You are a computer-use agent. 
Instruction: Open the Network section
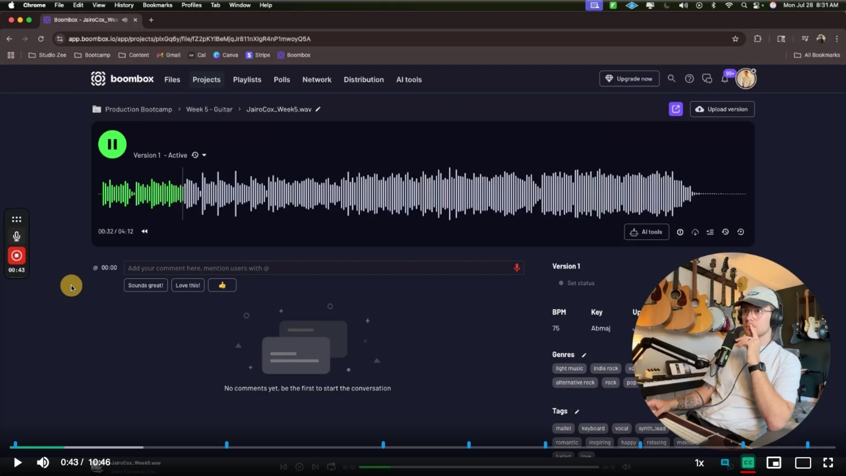(x=317, y=80)
